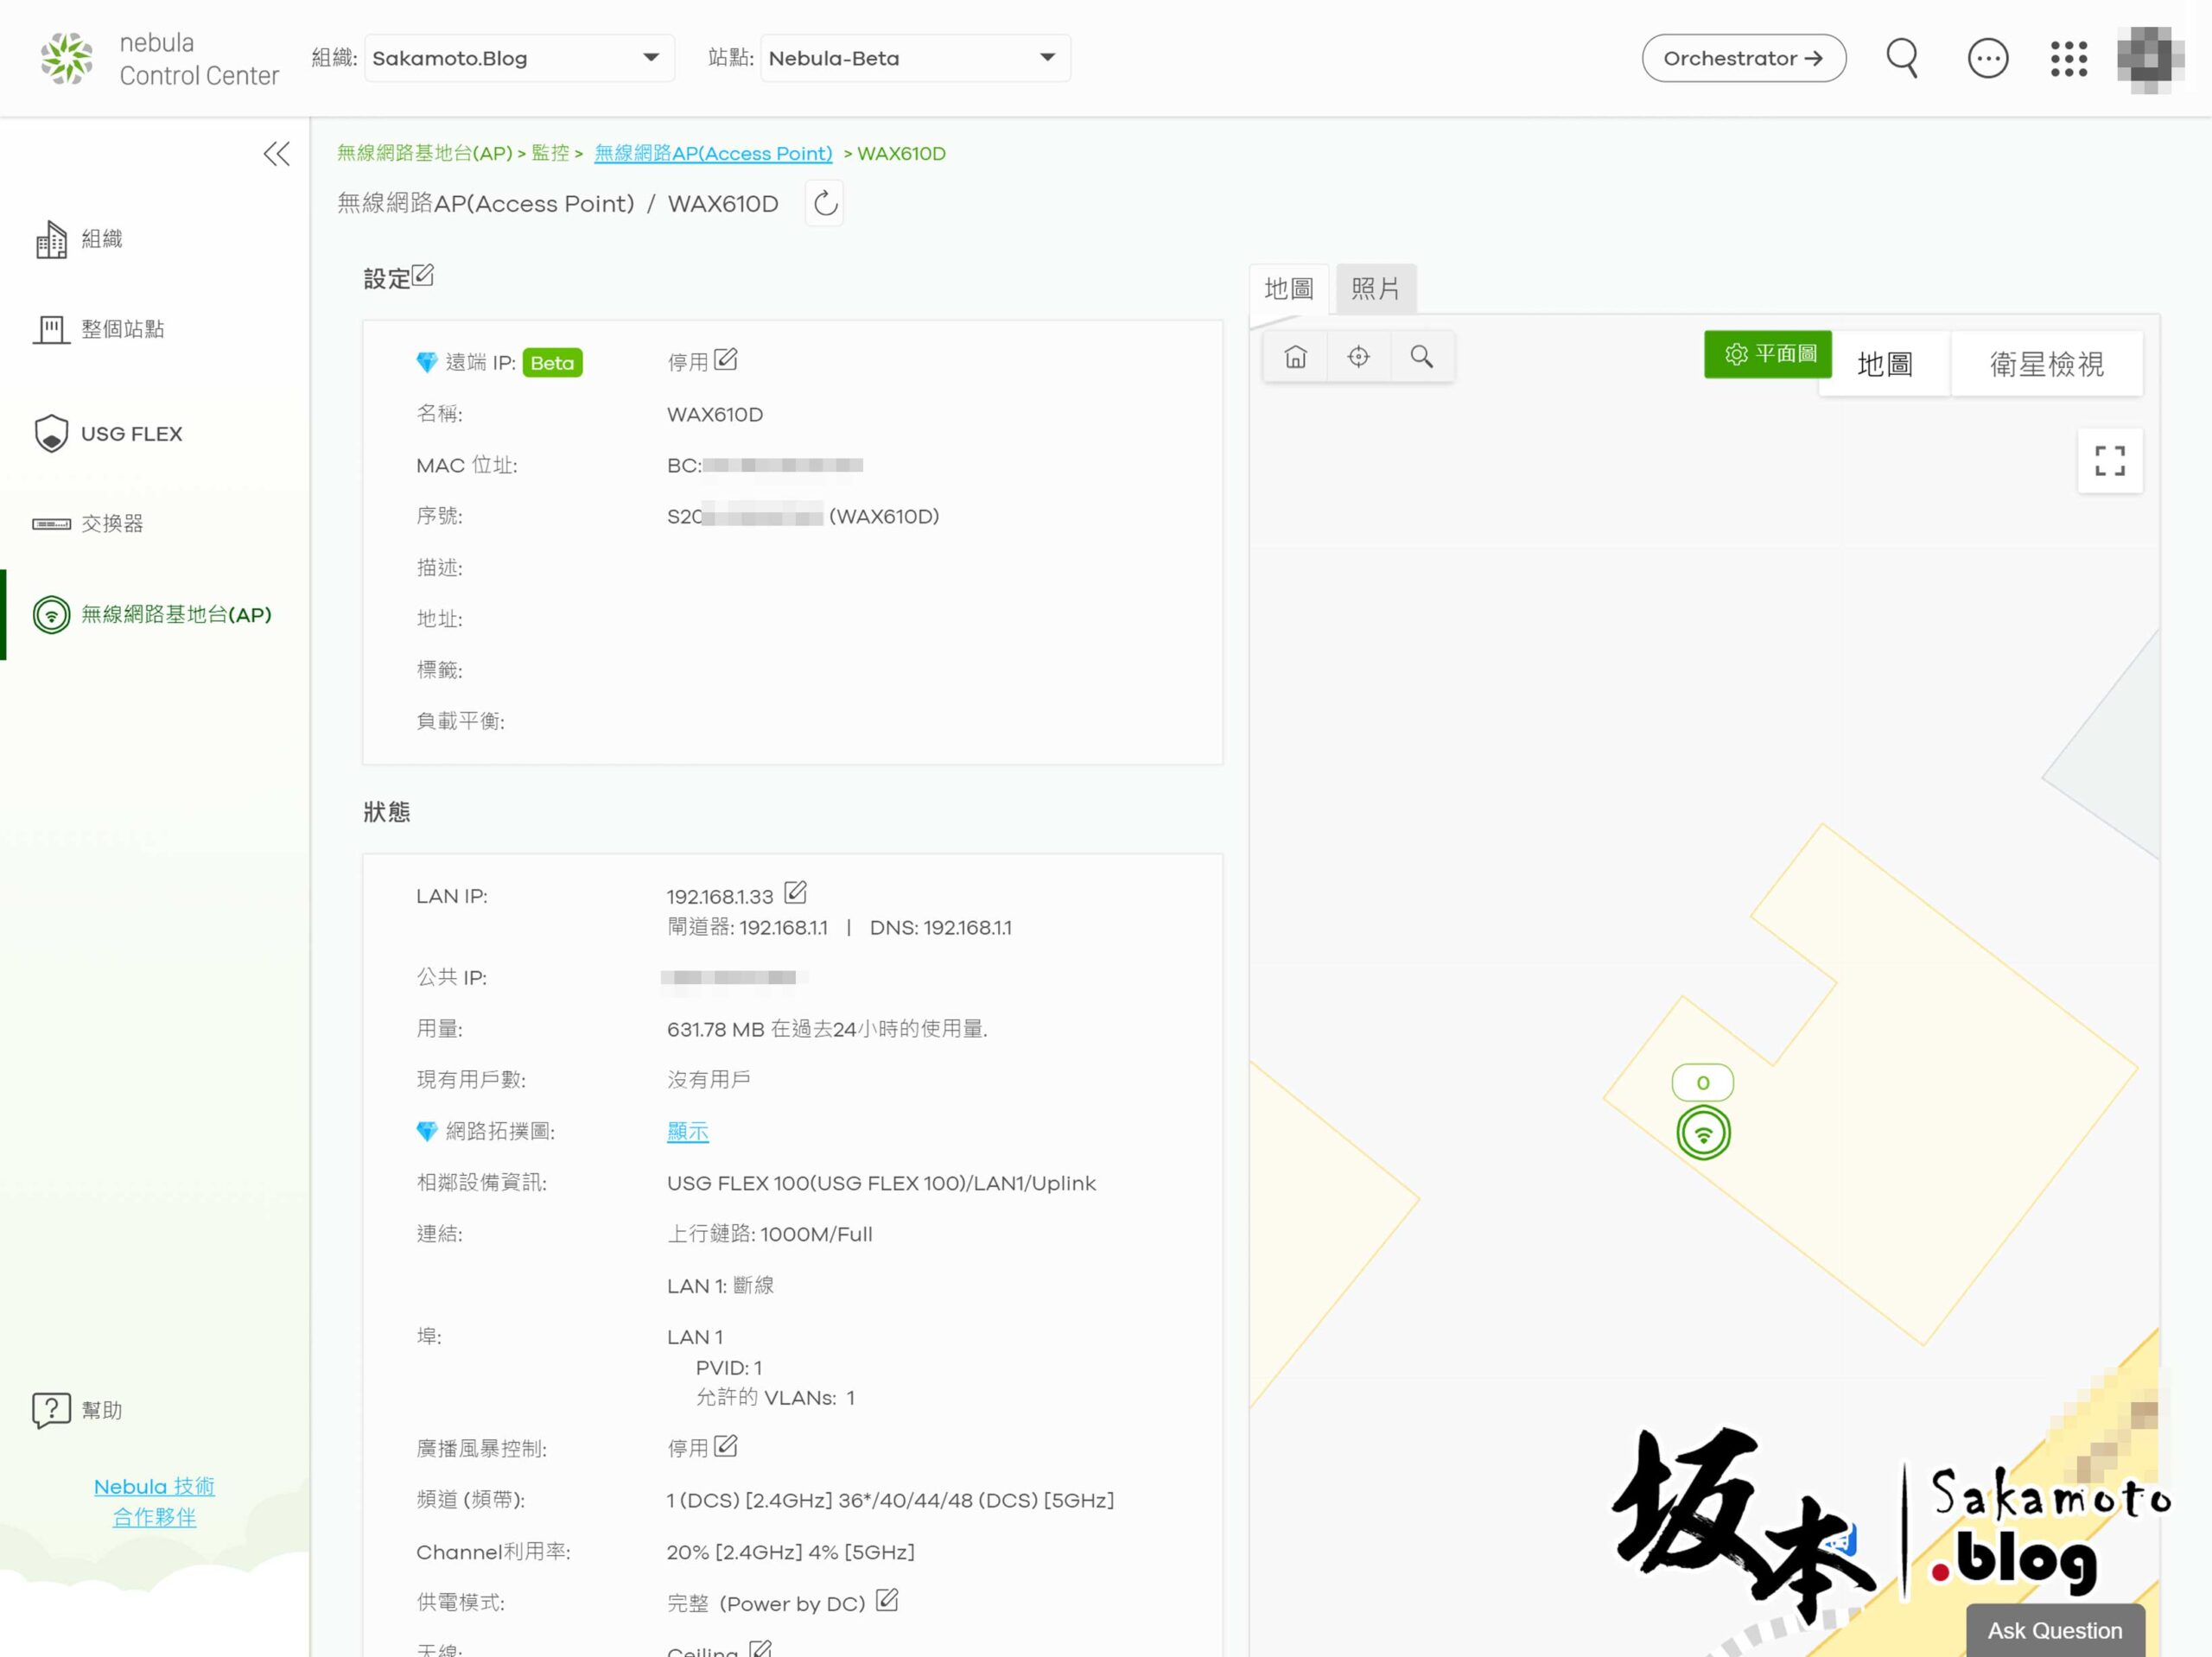Select USG FLEX in the sidebar
The width and height of the screenshot is (2212, 1657).
click(x=107, y=434)
